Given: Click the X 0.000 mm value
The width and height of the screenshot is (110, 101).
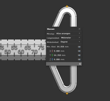Looking at the screenshot, I should tap(59, 51).
